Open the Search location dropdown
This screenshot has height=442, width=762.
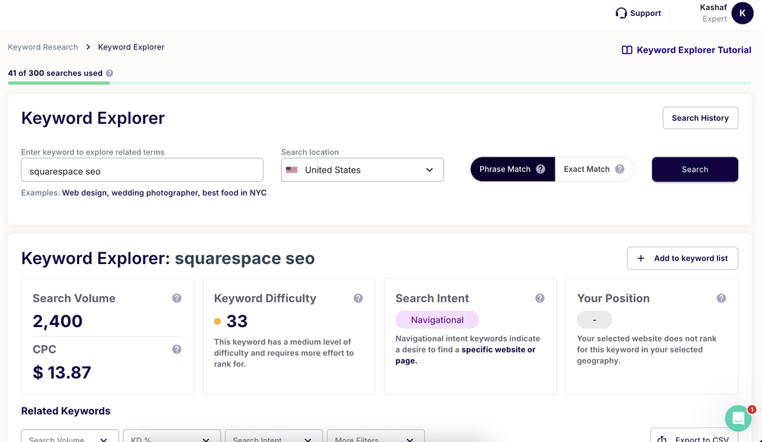(362, 170)
